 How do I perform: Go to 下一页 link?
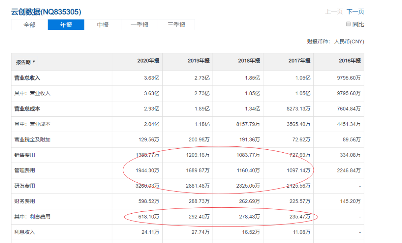355,12
